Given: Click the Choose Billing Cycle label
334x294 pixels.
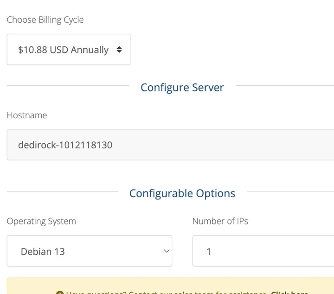Looking at the screenshot, I should [45, 20].
